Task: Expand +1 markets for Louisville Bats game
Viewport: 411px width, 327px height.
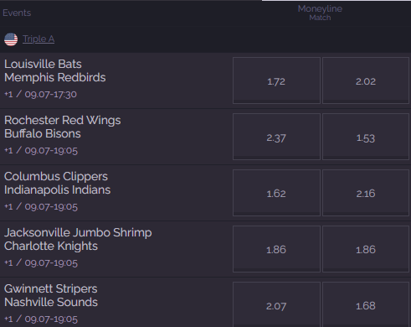Action: coord(8,95)
